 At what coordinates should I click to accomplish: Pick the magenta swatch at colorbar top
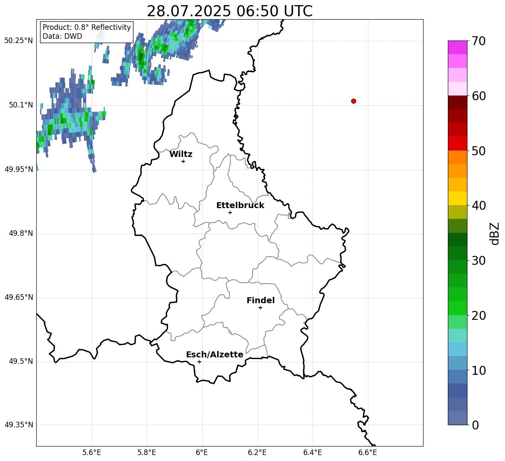click(458, 47)
